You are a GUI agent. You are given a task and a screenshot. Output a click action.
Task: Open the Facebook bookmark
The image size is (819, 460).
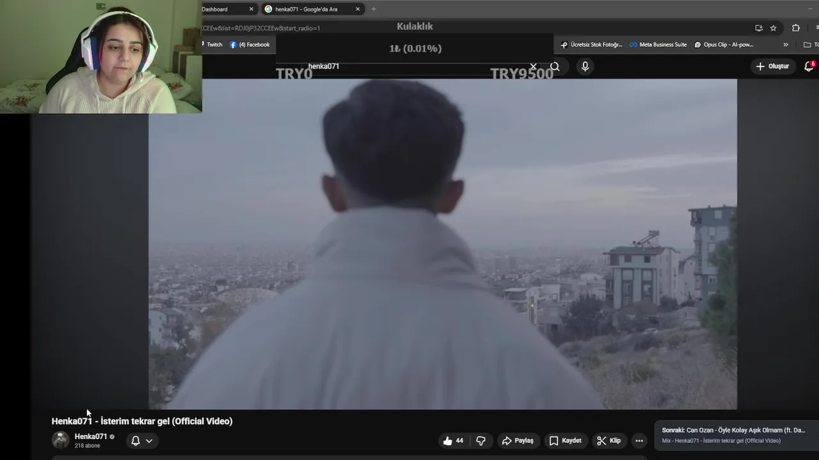tap(250, 45)
